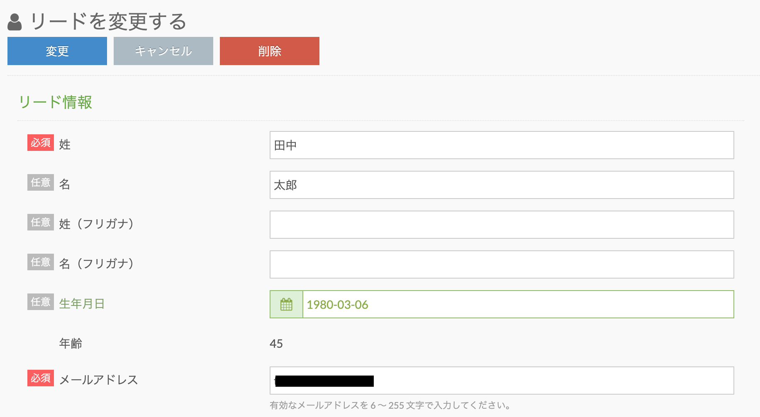This screenshot has height=417, width=760.
Task: Click the リードを変更する page title
Action: 109,22
